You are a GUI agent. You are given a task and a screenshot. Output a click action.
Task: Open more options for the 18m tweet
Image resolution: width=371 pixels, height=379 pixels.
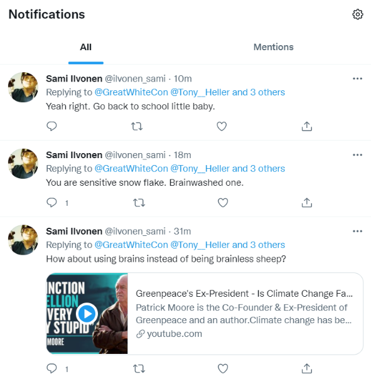(x=357, y=155)
